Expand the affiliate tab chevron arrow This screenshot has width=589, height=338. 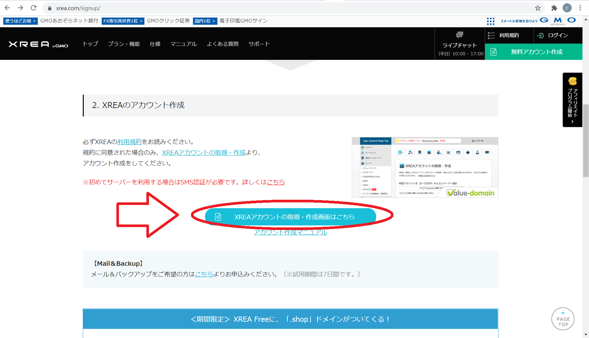point(572,122)
